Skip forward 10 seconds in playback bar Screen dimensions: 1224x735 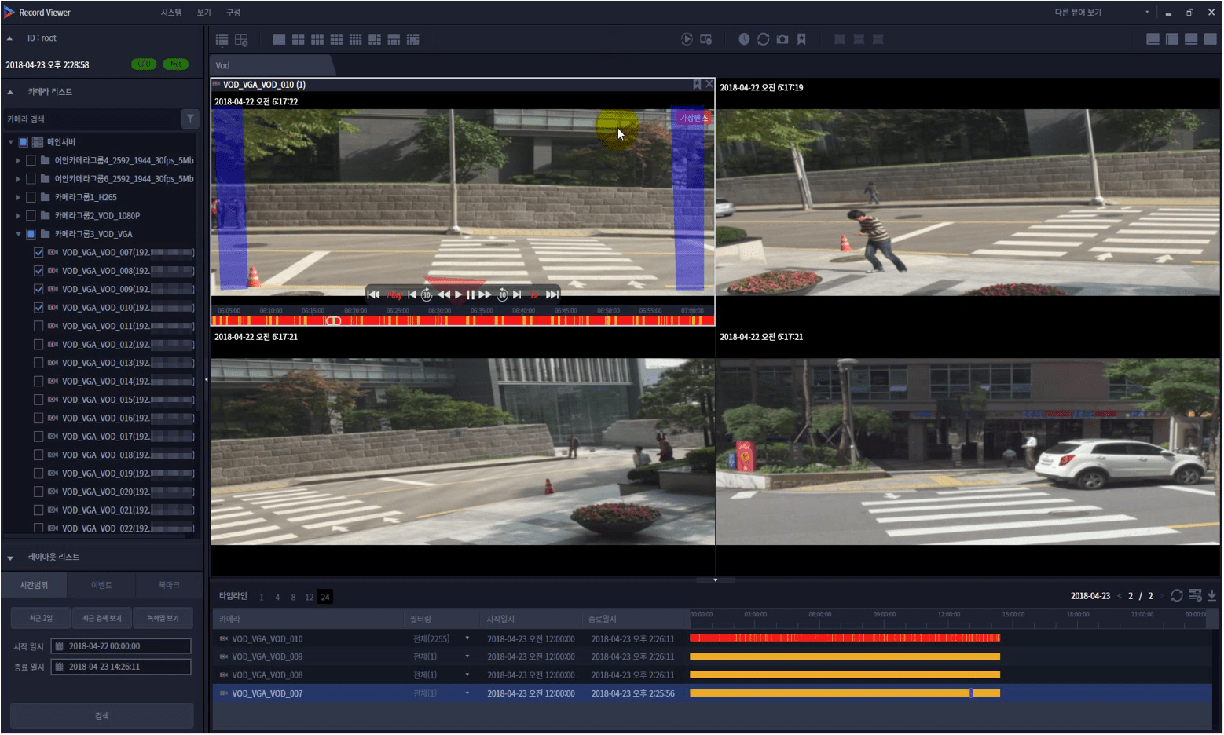click(503, 294)
